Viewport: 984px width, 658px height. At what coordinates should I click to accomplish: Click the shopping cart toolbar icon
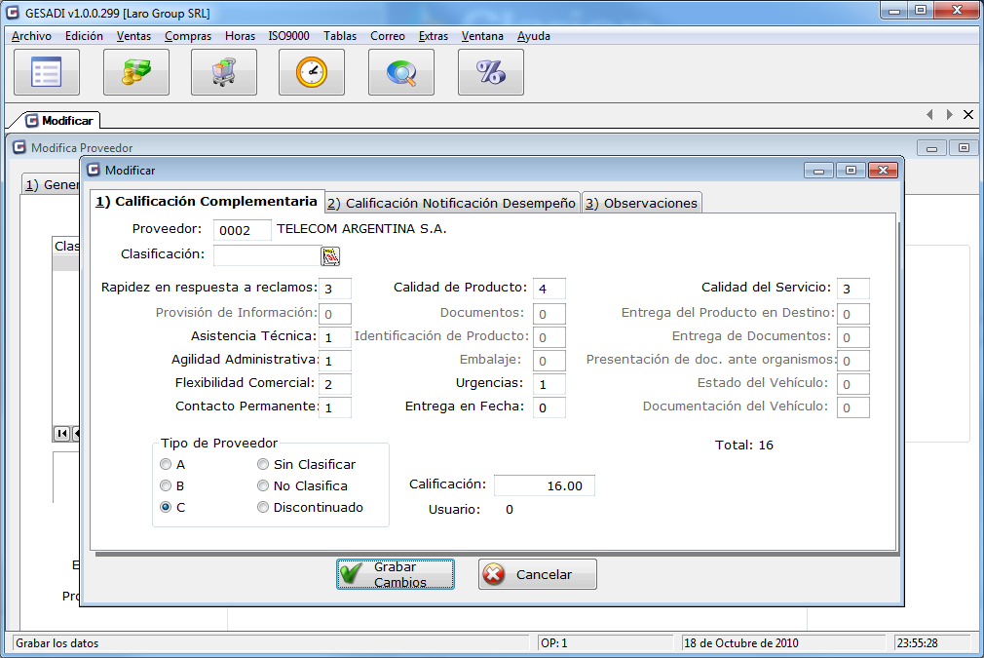(x=224, y=72)
